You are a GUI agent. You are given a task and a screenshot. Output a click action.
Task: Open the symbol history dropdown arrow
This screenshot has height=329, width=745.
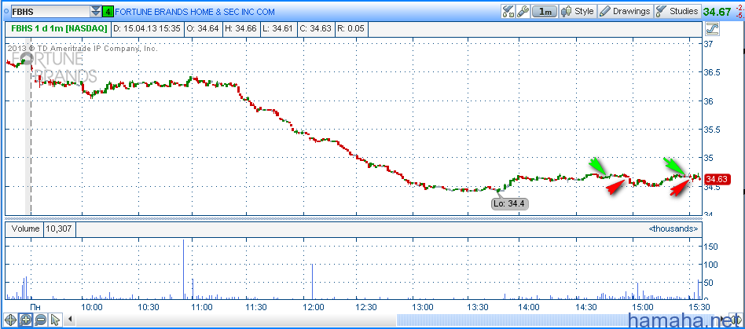point(96,12)
